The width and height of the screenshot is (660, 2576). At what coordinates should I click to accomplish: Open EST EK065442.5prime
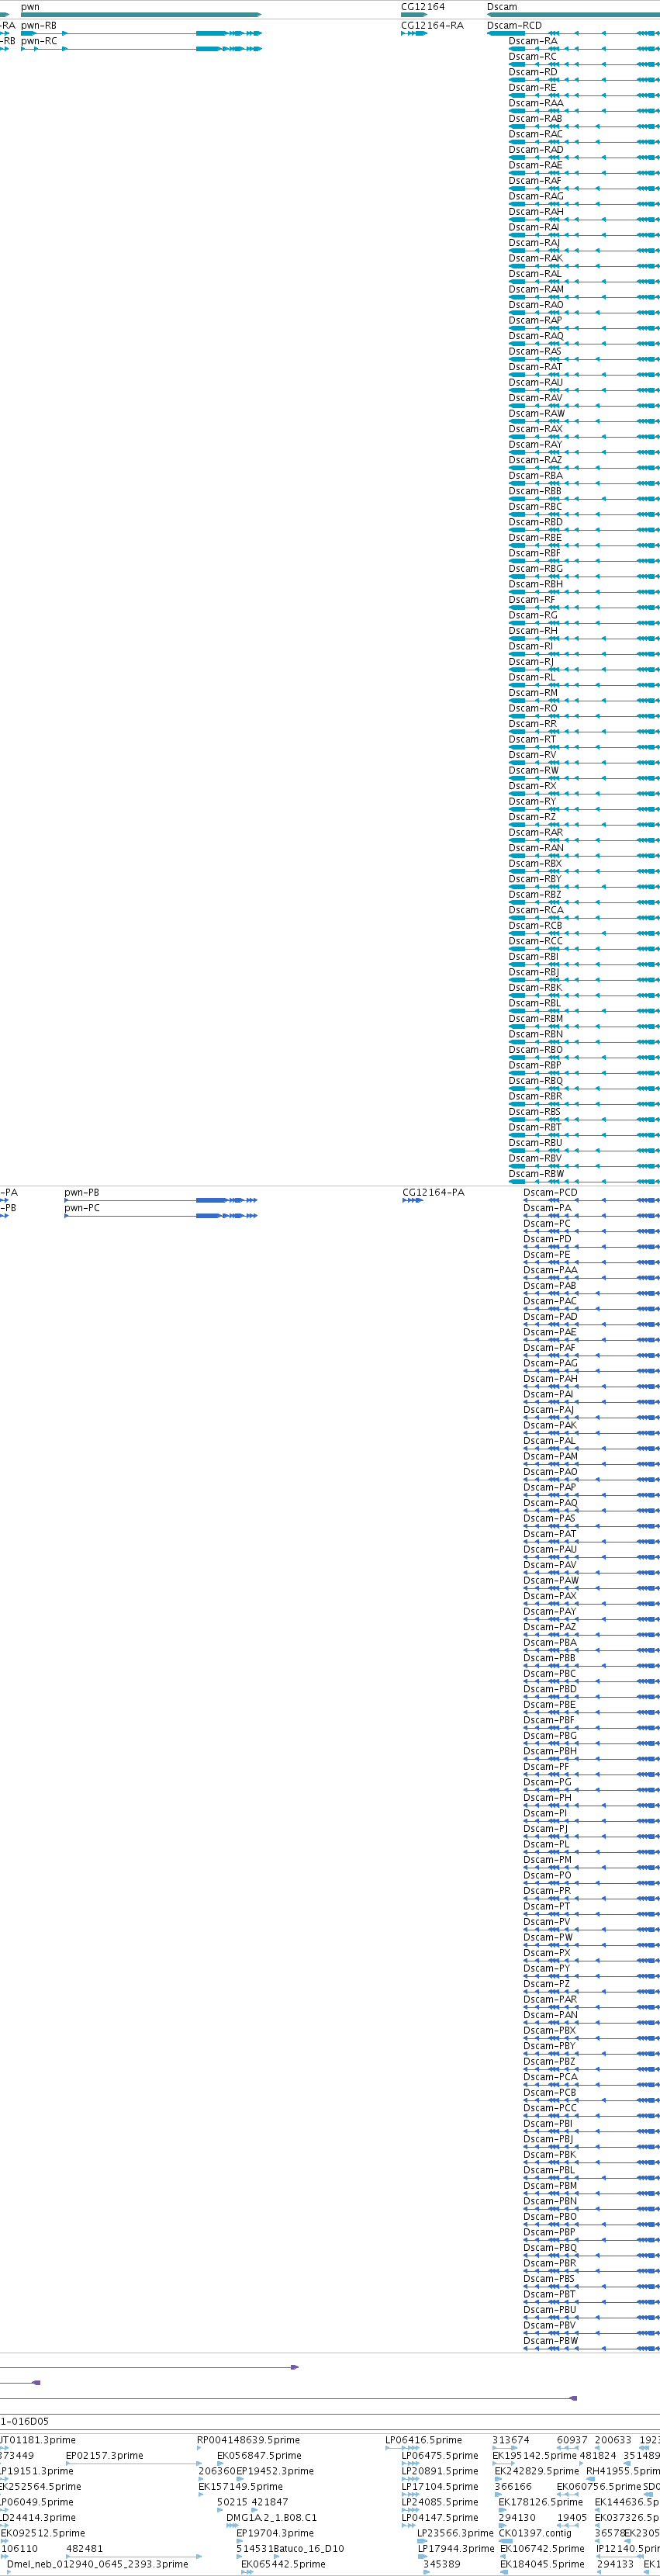(x=283, y=2565)
